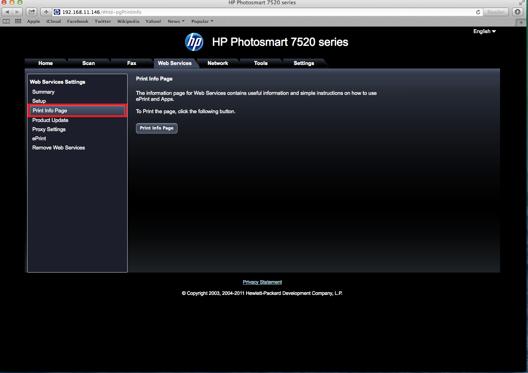Open Proxy Settings in the sidebar
528x373 pixels.
[x=49, y=129]
